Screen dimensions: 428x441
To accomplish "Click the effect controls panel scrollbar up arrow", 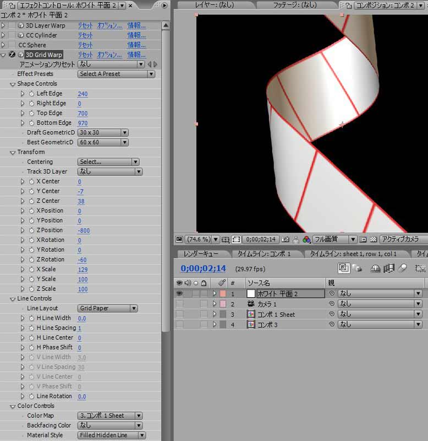I will tap(166, 25).
